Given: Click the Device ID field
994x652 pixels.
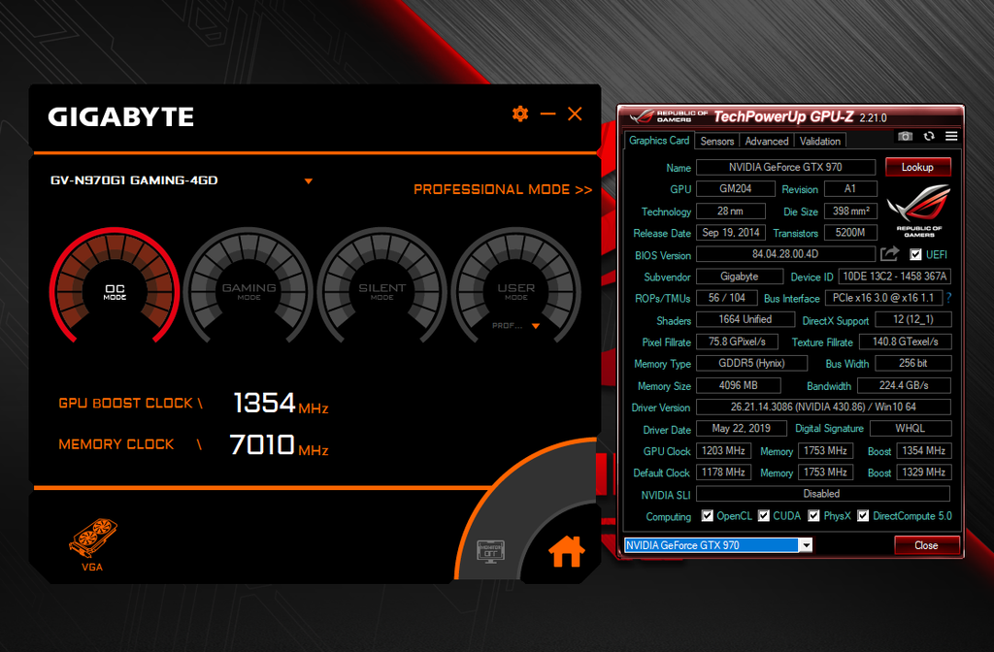Looking at the screenshot, I should [894, 277].
